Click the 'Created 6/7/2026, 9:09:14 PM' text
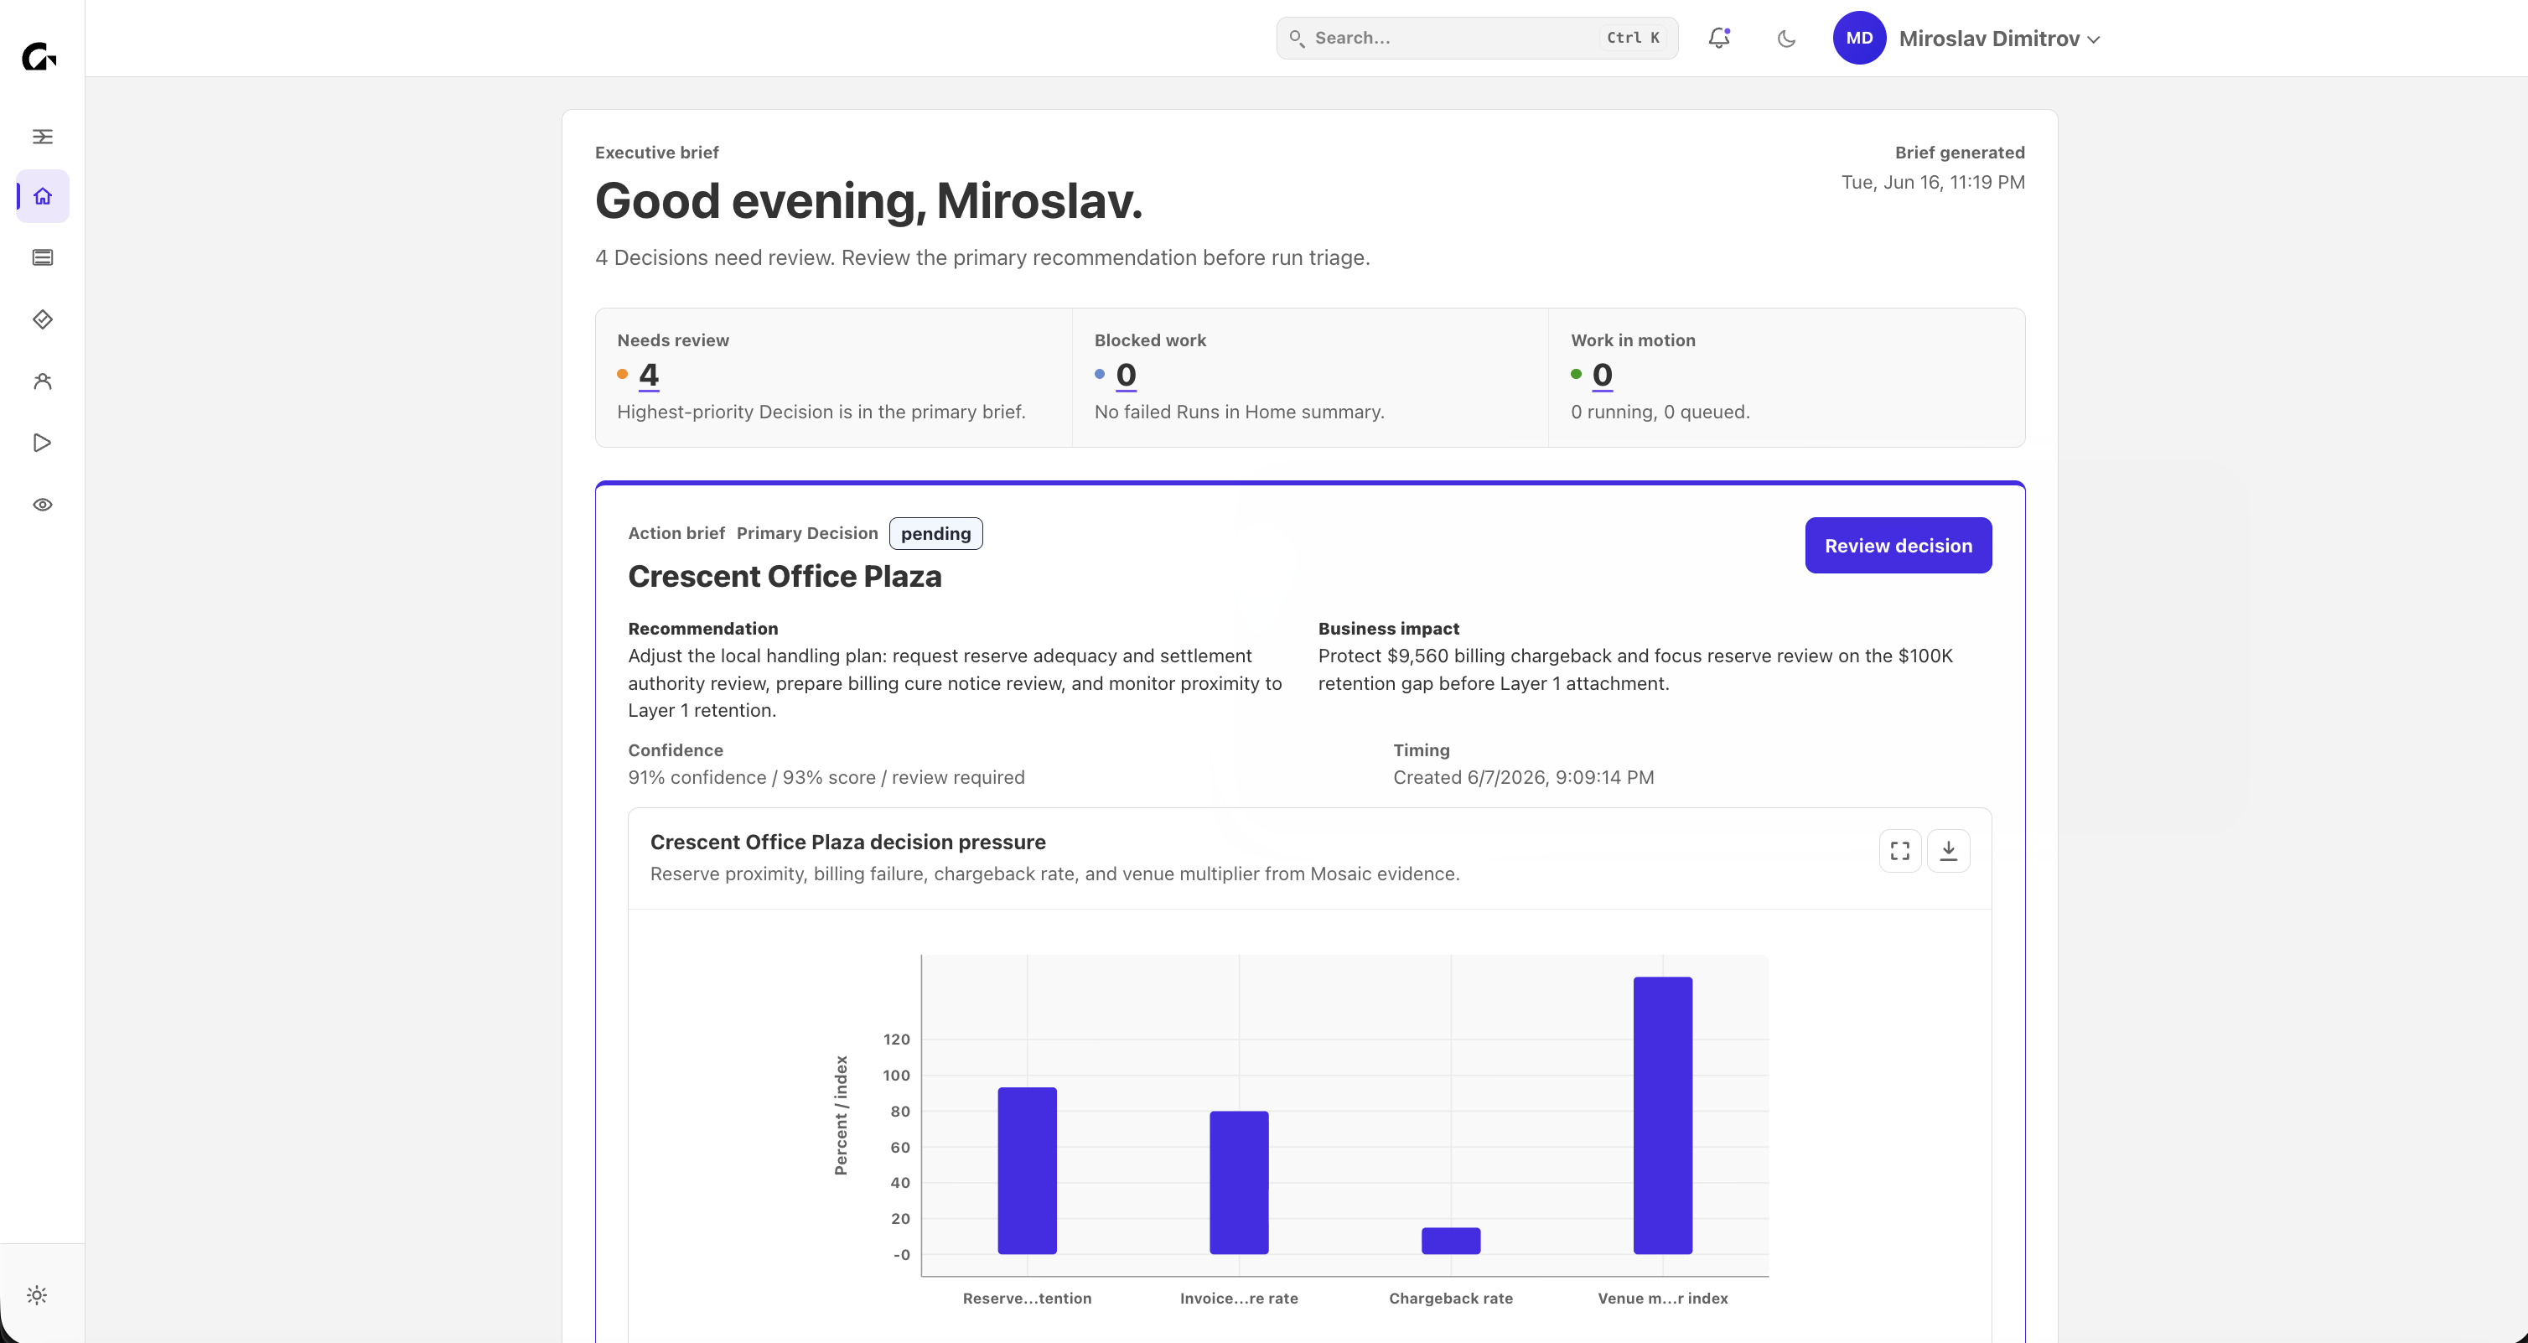 [1523, 777]
